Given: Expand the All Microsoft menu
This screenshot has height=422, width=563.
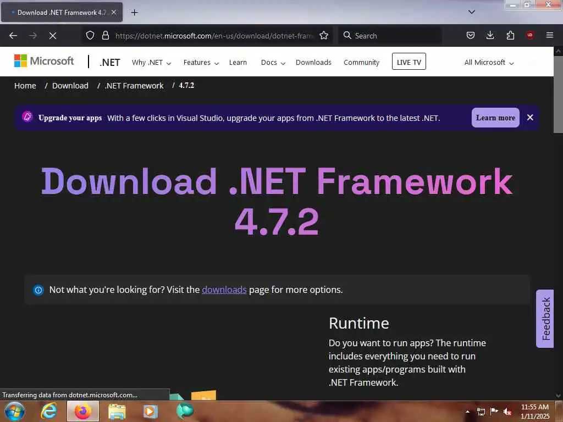Looking at the screenshot, I should [489, 63].
